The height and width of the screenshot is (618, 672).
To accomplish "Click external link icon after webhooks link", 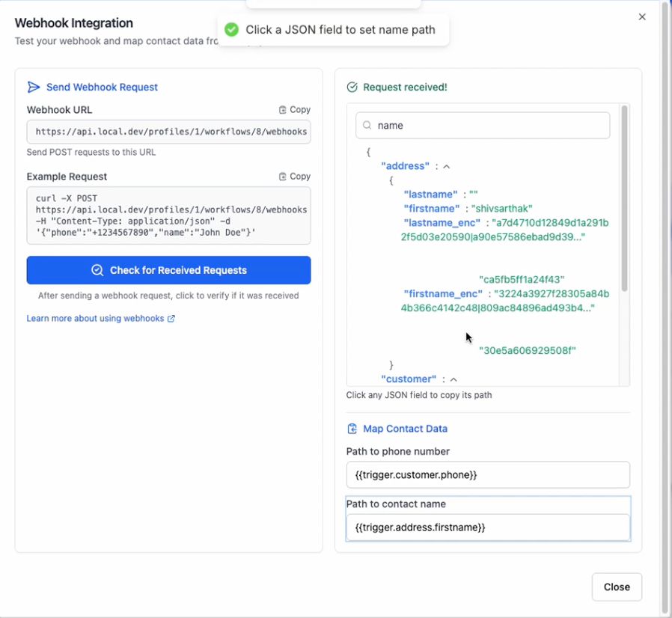I will (x=171, y=319).
